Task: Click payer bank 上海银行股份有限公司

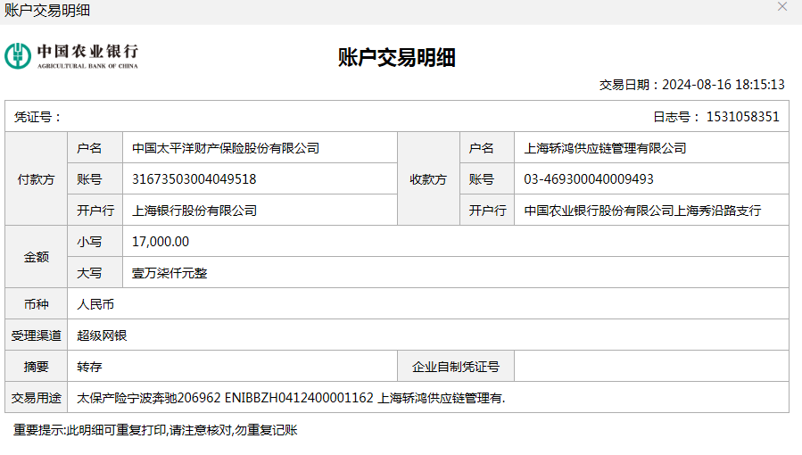Action: (194, 211)
